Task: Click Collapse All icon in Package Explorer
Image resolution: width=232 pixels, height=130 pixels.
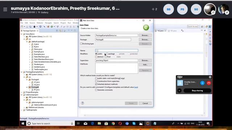Action: (x=57, y=31)
